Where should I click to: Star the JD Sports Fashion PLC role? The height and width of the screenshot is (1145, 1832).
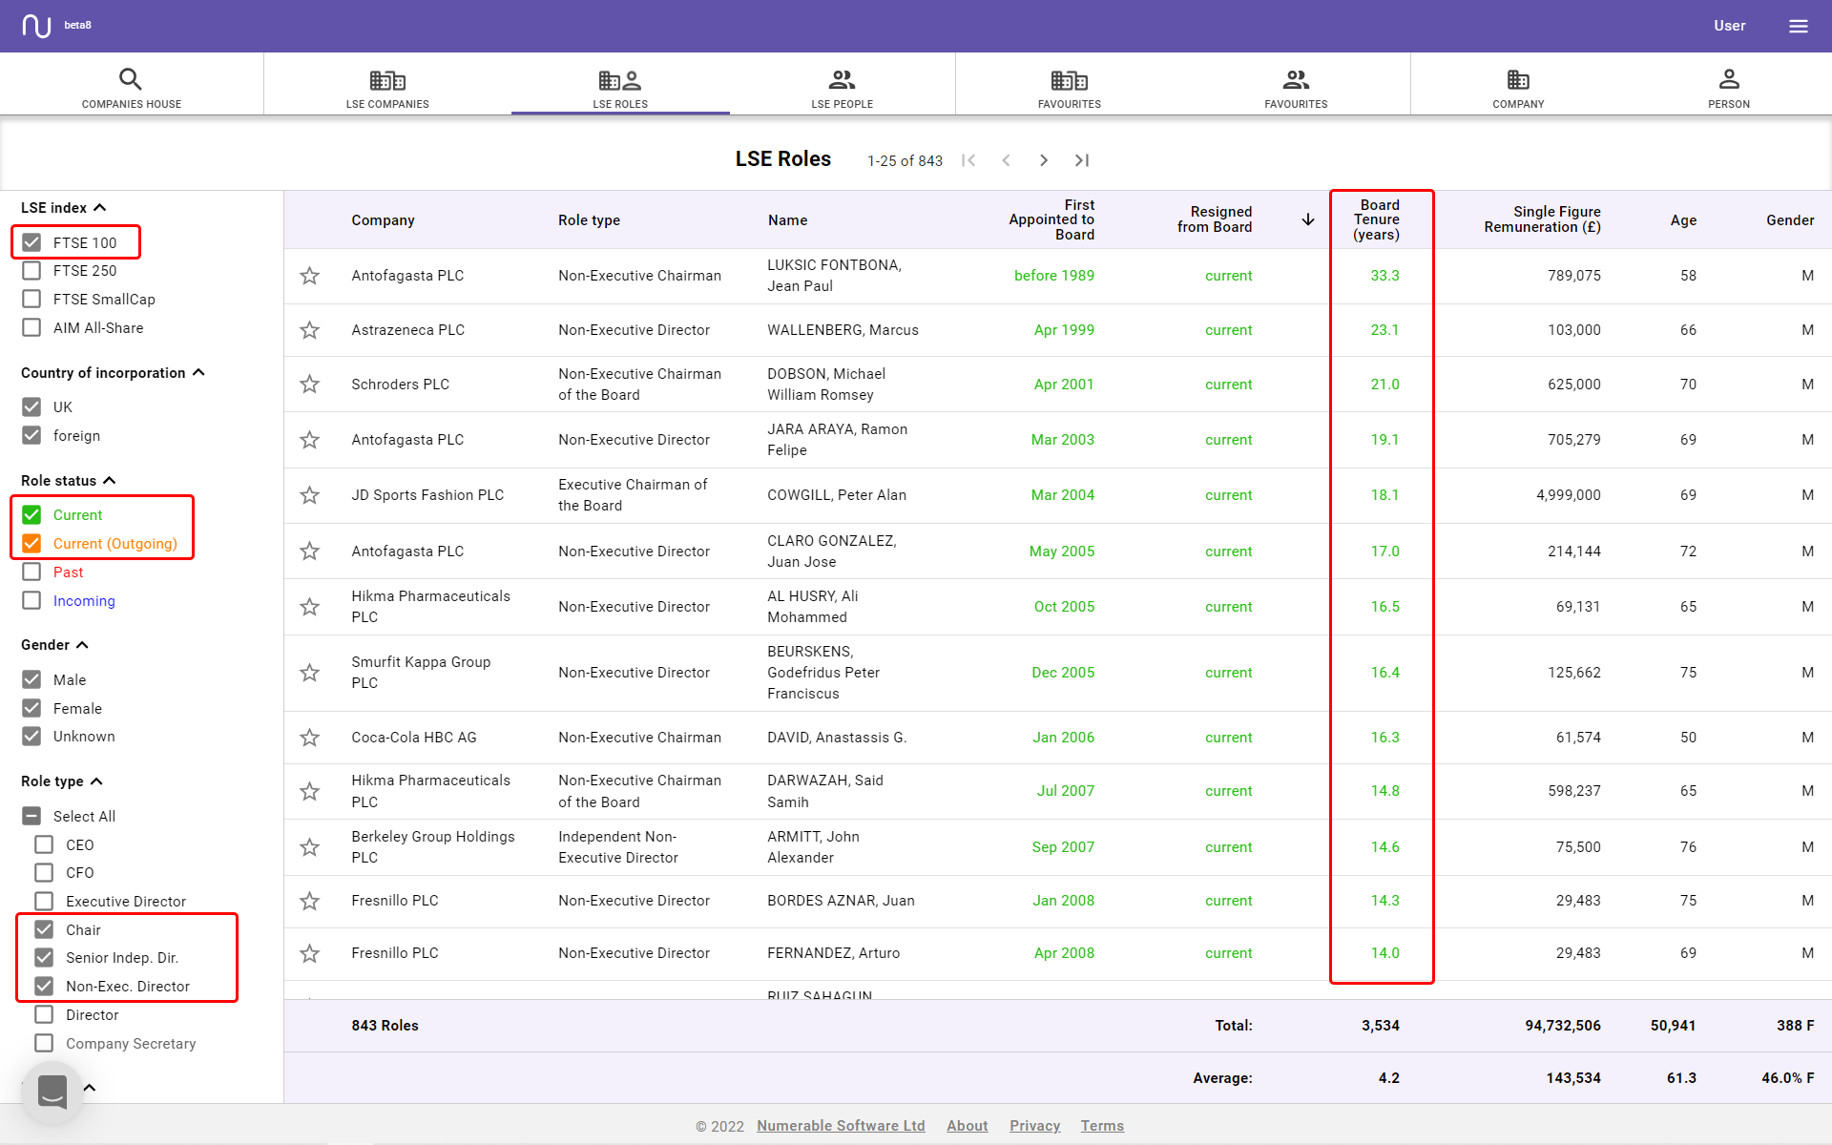[309, 495]
